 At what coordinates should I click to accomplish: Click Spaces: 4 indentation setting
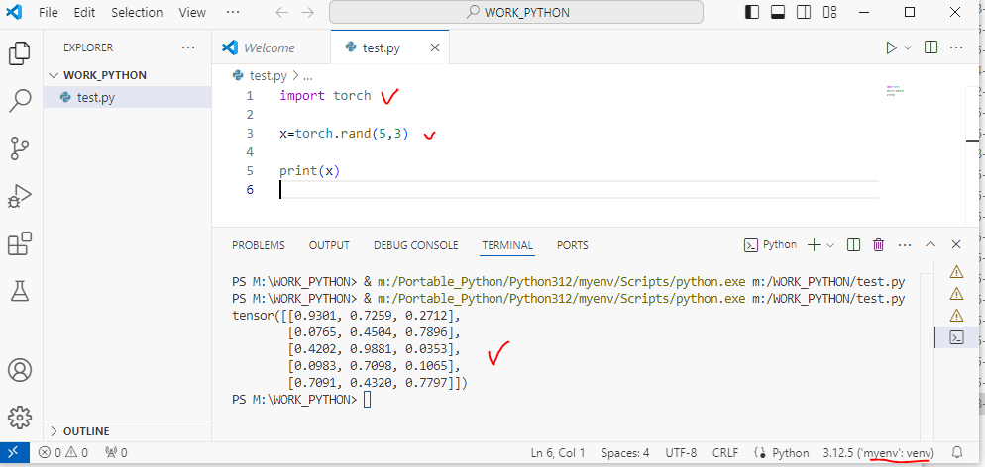tap(625, 452)
